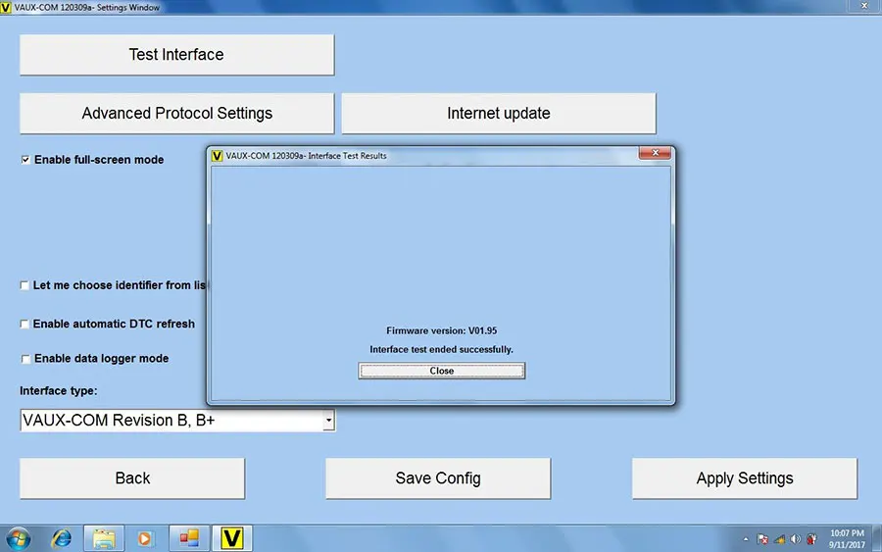Open Action Center flag tray icon
This screenshot has width=882, height=552.
(x=762, y=539)
